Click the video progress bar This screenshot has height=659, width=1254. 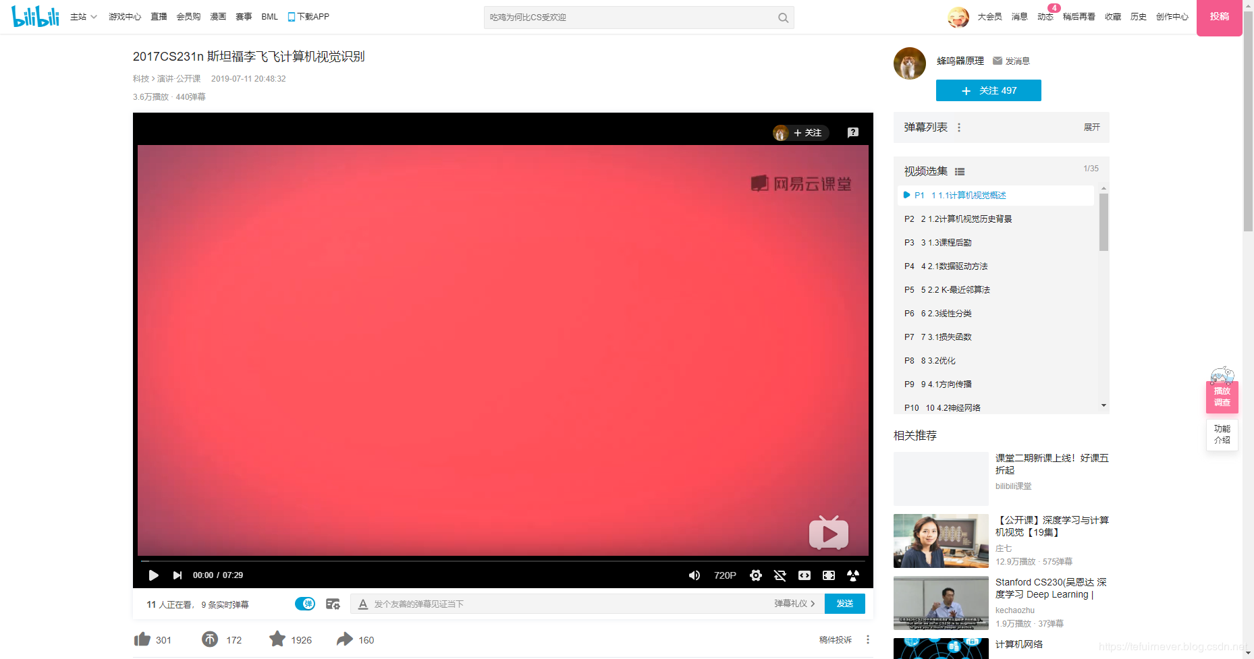(503, 561)
